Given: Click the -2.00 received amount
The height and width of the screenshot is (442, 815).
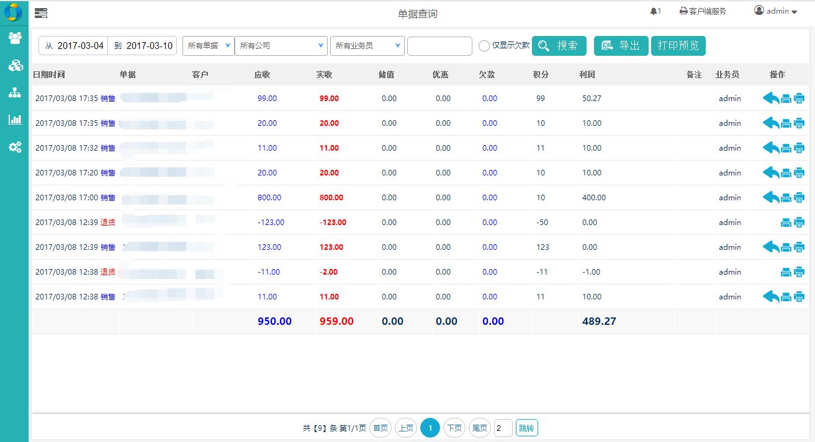Looking at the screenshot, I should (329, 272).
